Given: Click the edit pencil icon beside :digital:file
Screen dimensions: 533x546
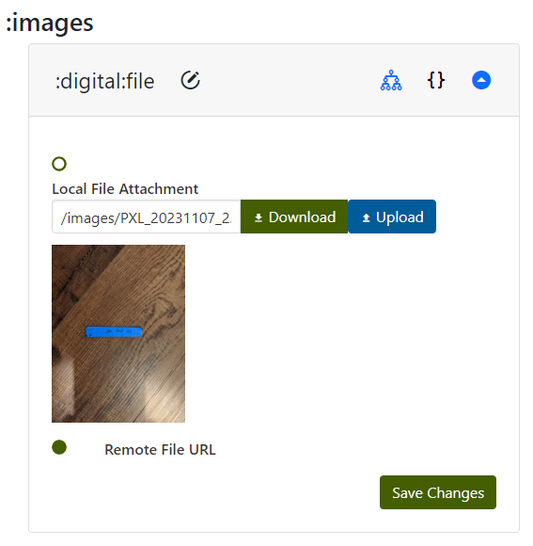Looking at the screenshot, I should (x=190, y=80).
